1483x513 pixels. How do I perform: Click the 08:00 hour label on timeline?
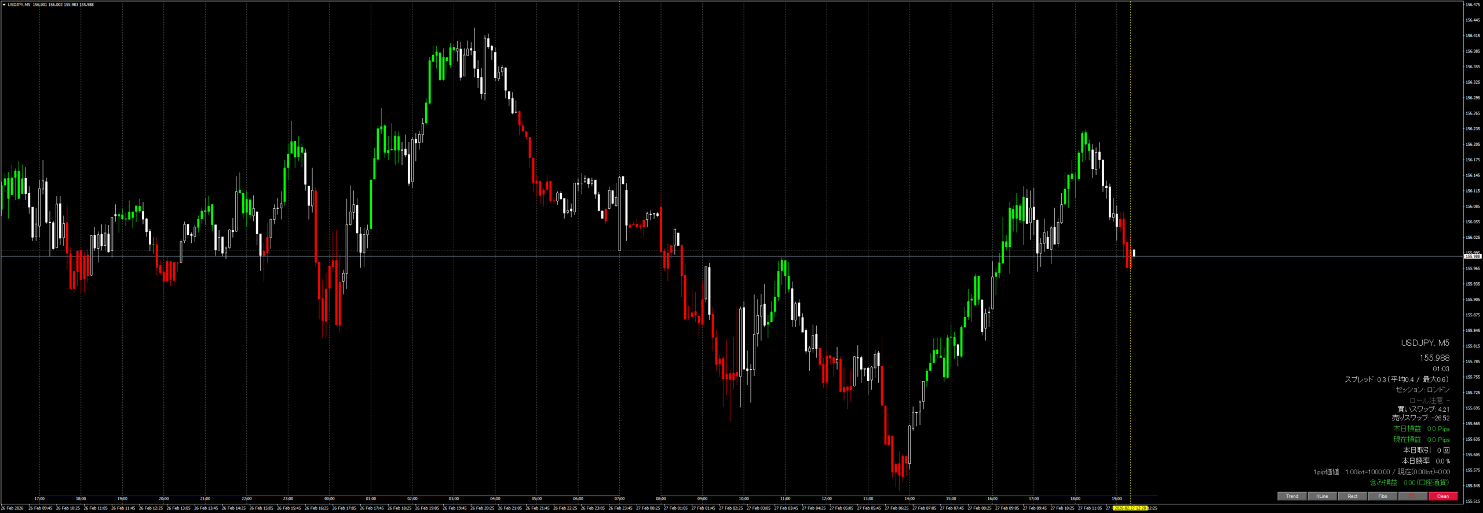pyautogui.click(x=661, y=499)
